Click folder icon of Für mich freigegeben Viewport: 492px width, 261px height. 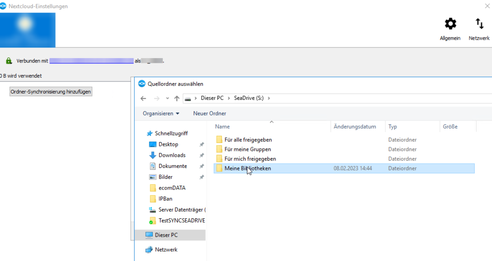[x=219, y=159]
